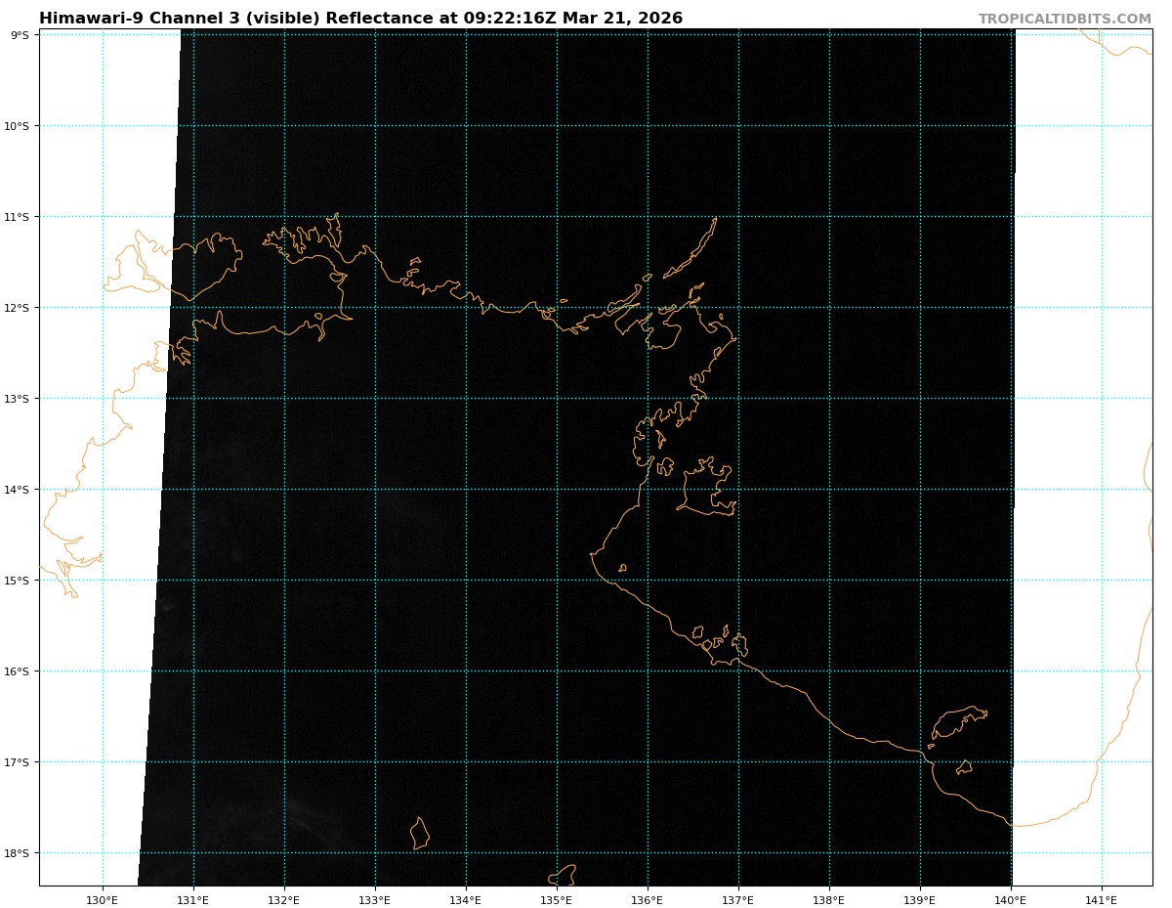
Task: Click Groote Eylandt island outline near 14°S
Action: (x=709, y=488)
